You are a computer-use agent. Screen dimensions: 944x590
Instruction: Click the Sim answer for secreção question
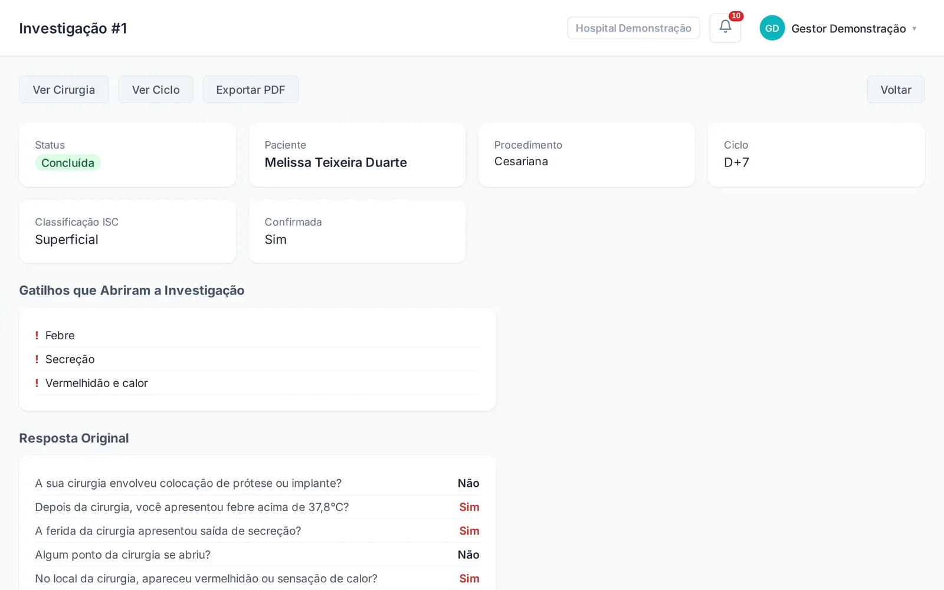pos(469,531)
